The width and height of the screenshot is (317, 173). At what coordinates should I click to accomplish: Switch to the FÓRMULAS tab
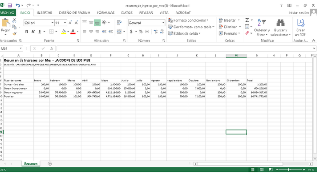[x=106, y=12]
